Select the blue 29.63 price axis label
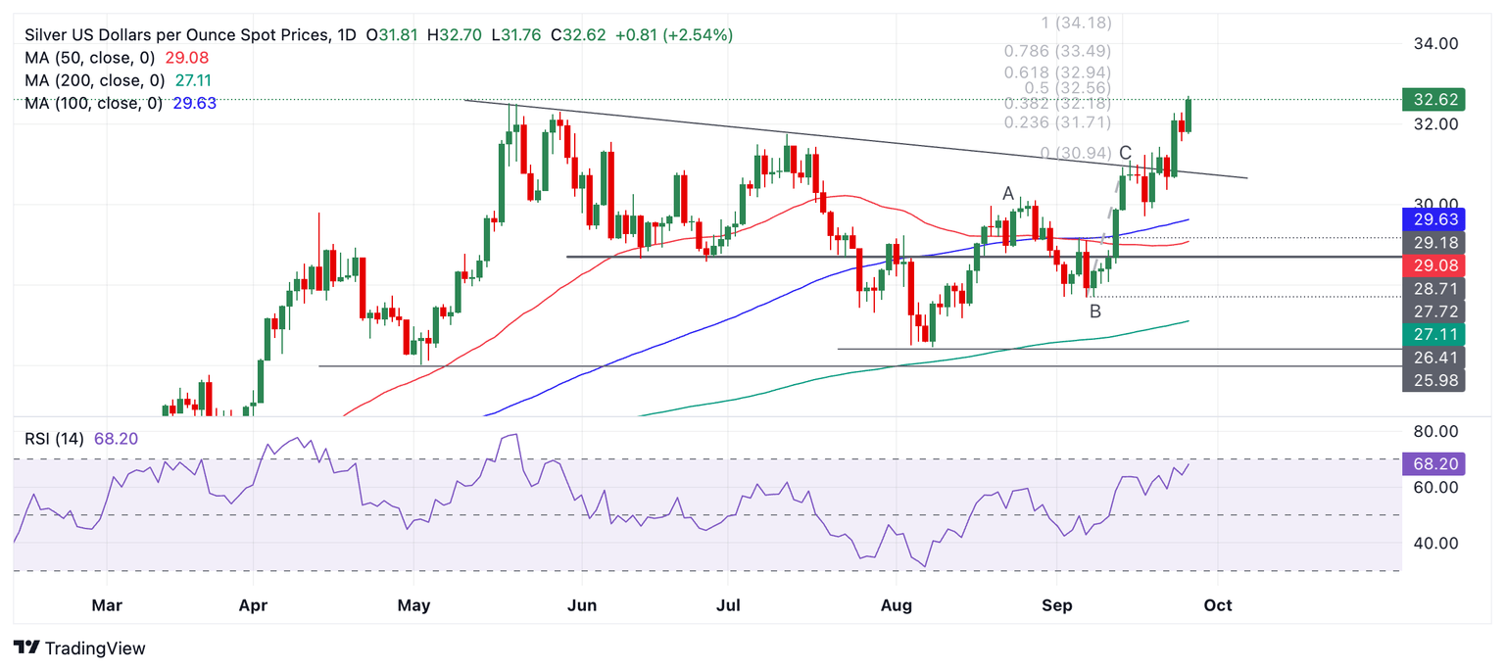The width and height of the screenshot is (1505, 671). (1433, 219)
